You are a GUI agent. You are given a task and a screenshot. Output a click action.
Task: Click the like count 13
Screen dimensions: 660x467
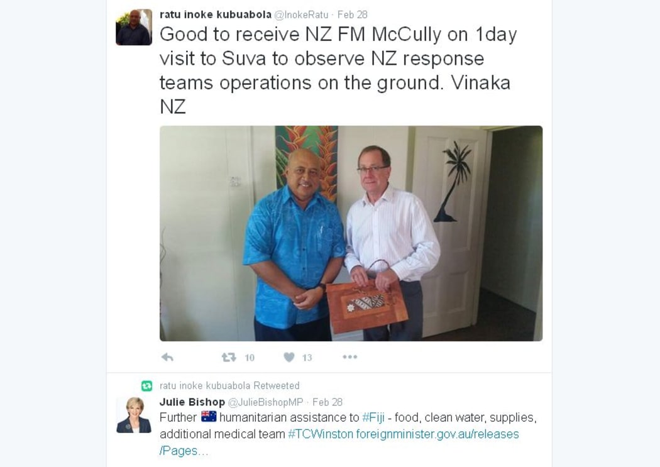point(307,358)
